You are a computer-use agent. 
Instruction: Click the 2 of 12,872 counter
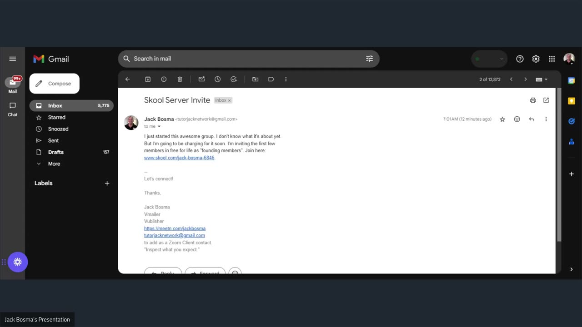point(490,79)
